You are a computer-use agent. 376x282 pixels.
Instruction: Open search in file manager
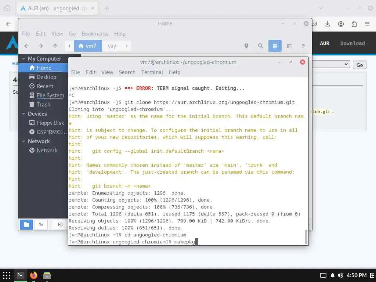tap(260, 46)
